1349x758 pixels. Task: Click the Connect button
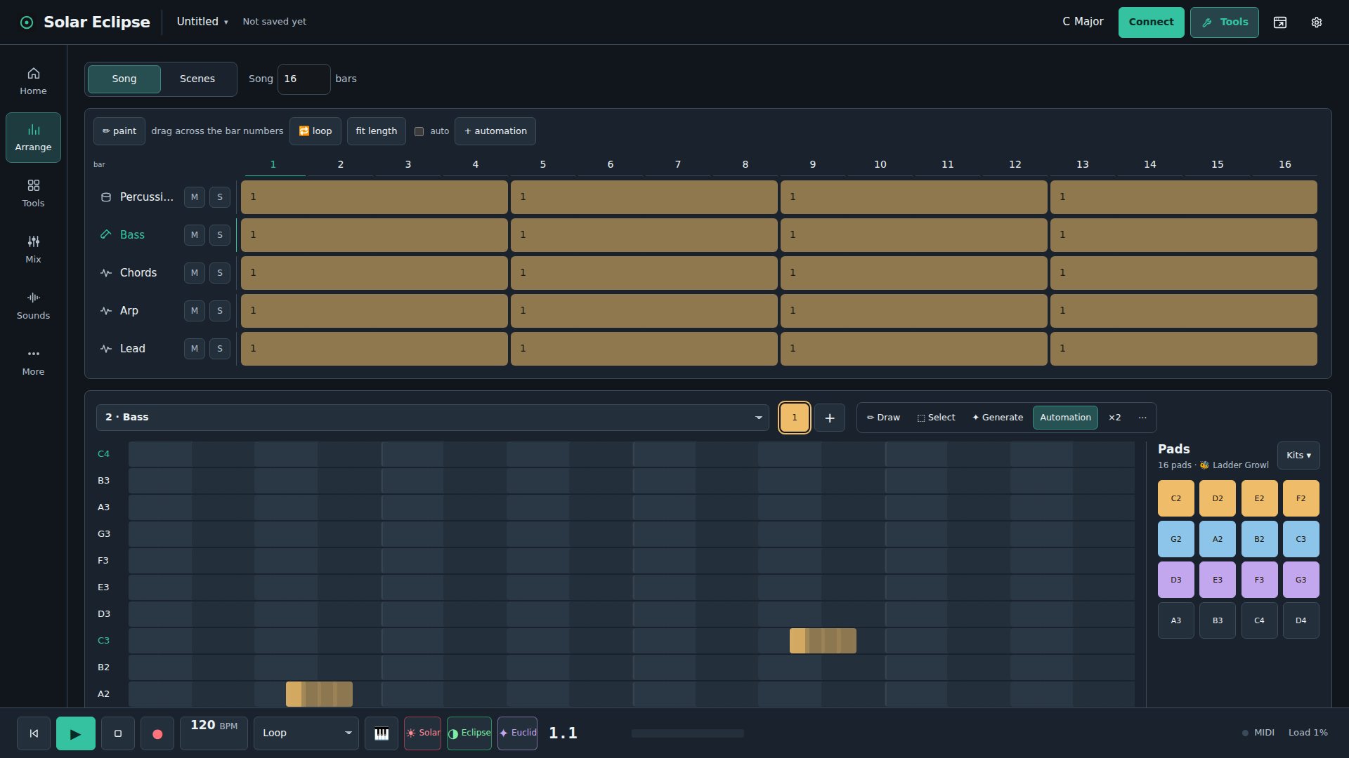point(1151,22)
